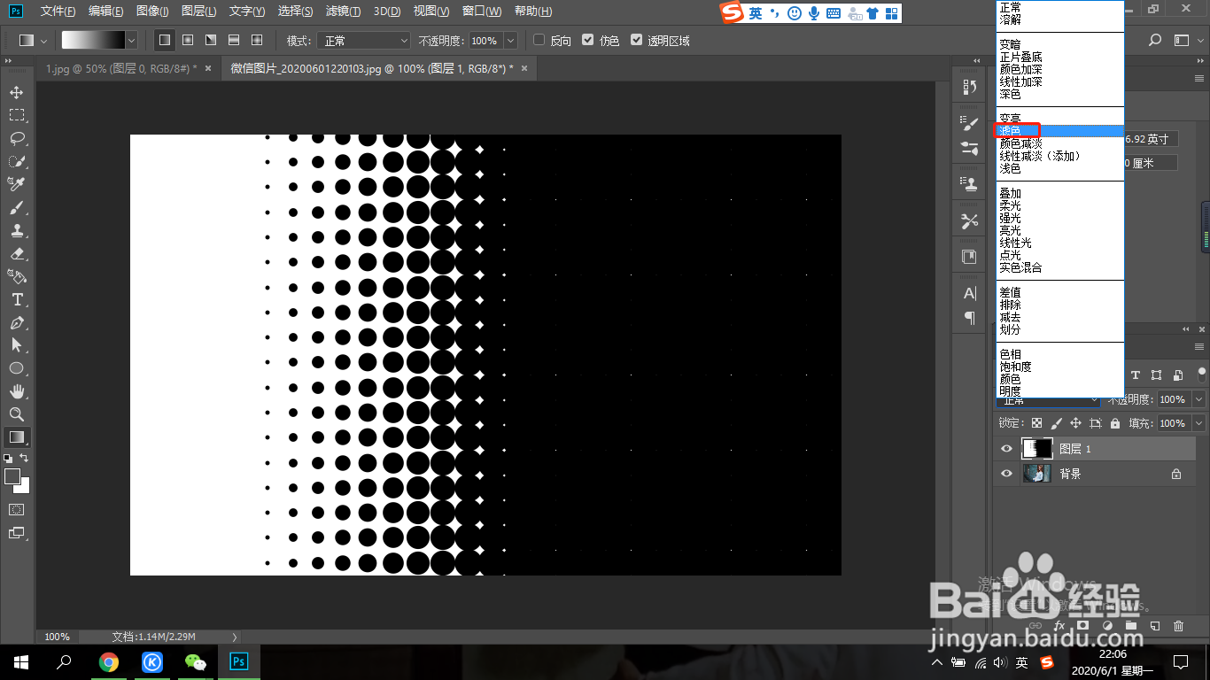Image resolution: width=1210 pixels, height=680 pixels.
Task: Hide 背景 layer visibility eye
Action: tap(1006, 474)
